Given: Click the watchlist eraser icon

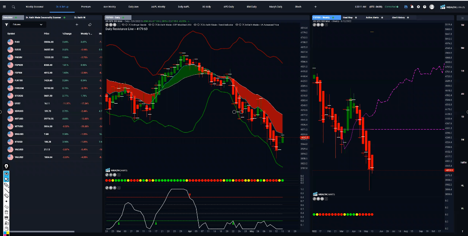Looking at the screenshot, I should pos(90,25).
